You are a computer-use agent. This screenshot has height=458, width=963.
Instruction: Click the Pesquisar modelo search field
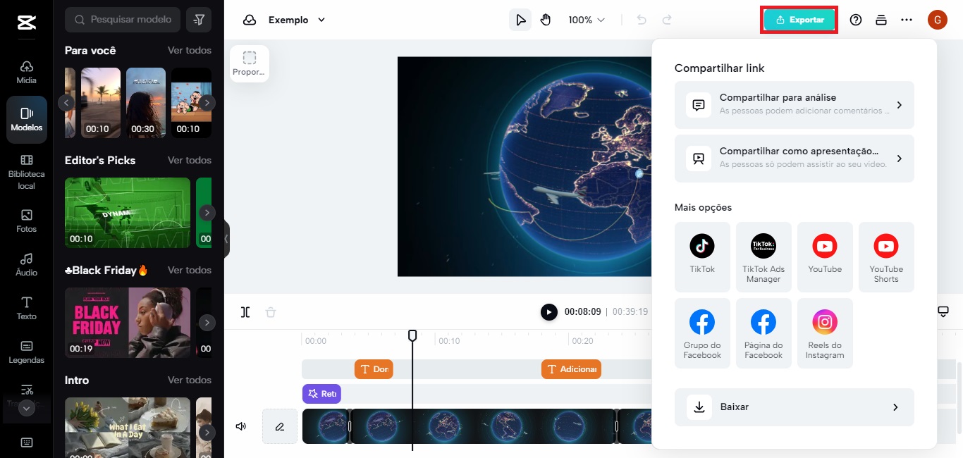tap(123, 20)
